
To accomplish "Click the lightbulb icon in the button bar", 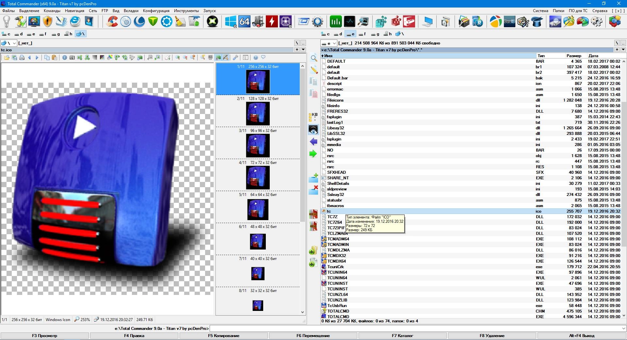I will pos(7,22).
